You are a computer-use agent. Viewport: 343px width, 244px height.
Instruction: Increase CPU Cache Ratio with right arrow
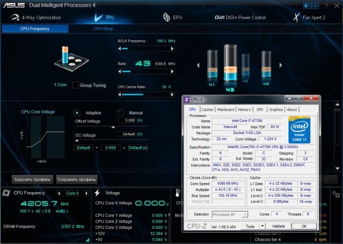[173, 95]
